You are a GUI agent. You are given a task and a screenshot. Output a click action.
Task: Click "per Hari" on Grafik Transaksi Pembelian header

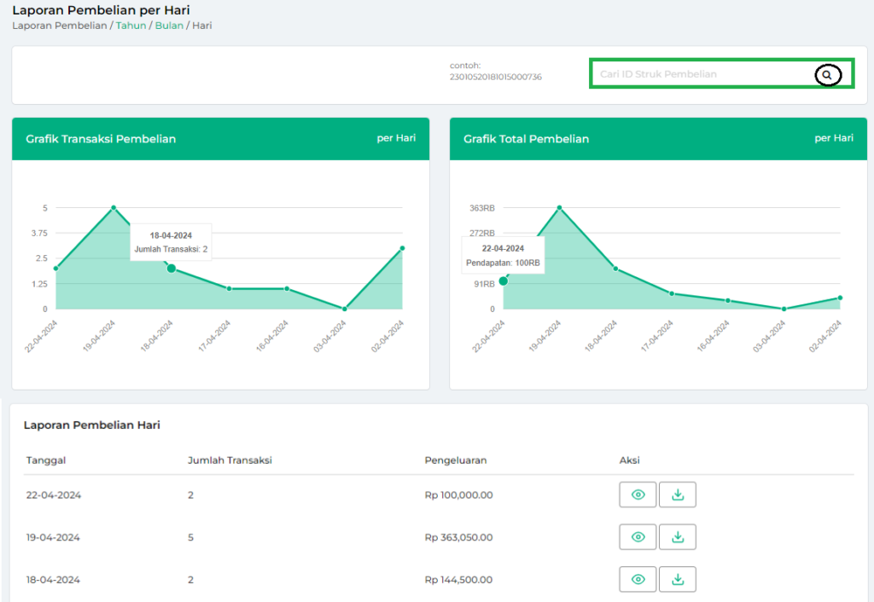click(396, 138)
